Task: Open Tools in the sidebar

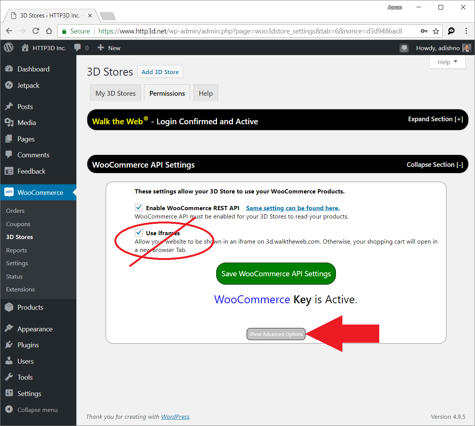Action: pos(38,377)
